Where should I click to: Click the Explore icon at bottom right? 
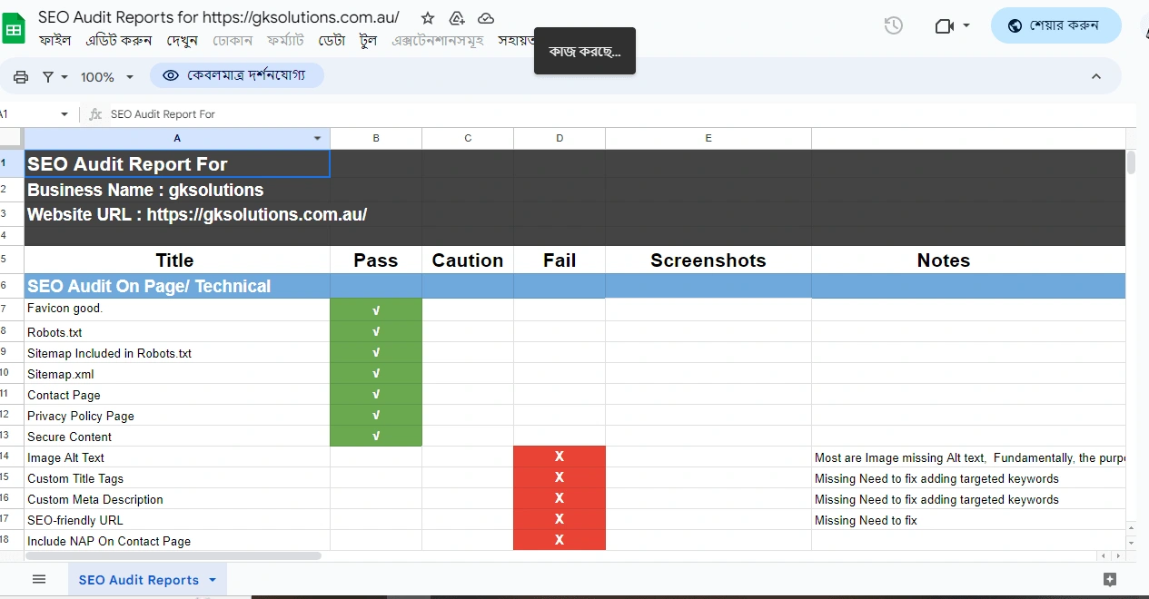pyautogui.click(x=1109, y=579)
